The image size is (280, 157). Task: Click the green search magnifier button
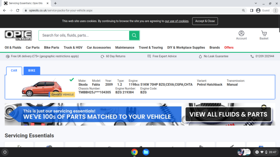134,35
